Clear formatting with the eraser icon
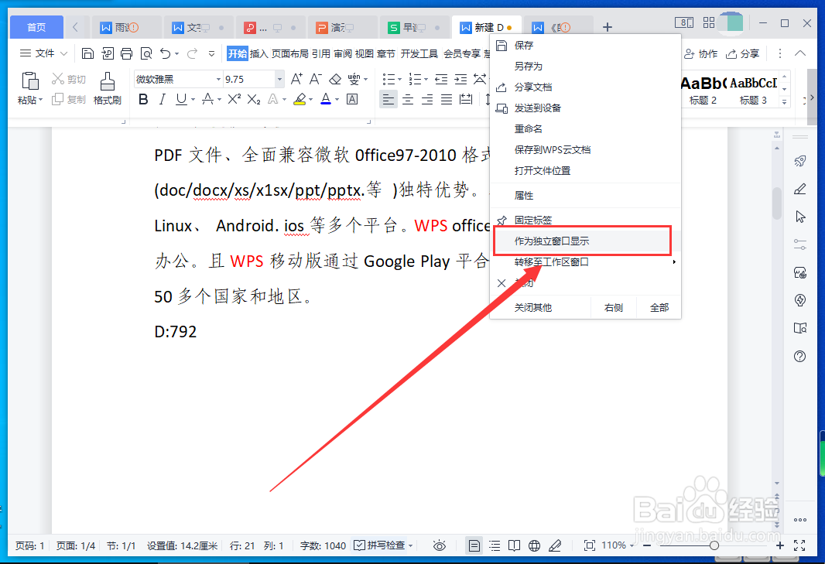The height and width of the screenshot is (564, 825). tap(334, 79)
